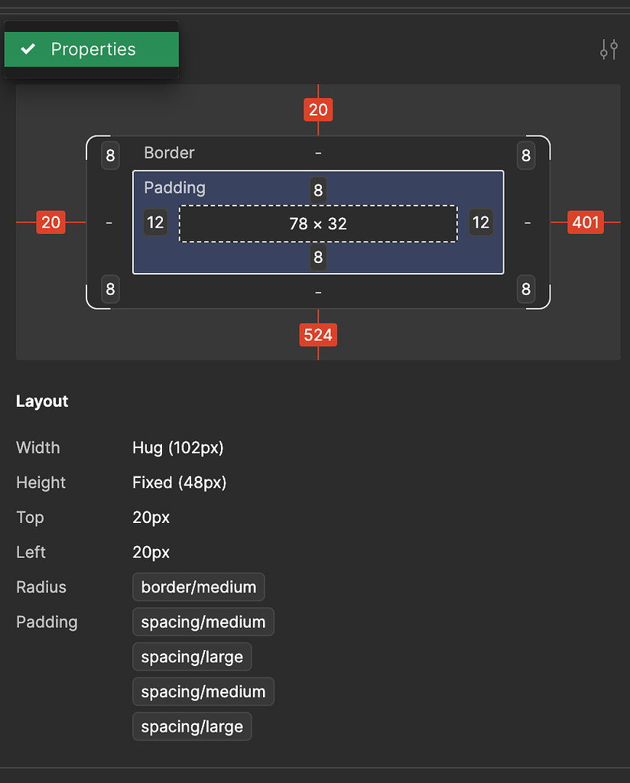Click the top padding value 8

[x=318, y=190]
